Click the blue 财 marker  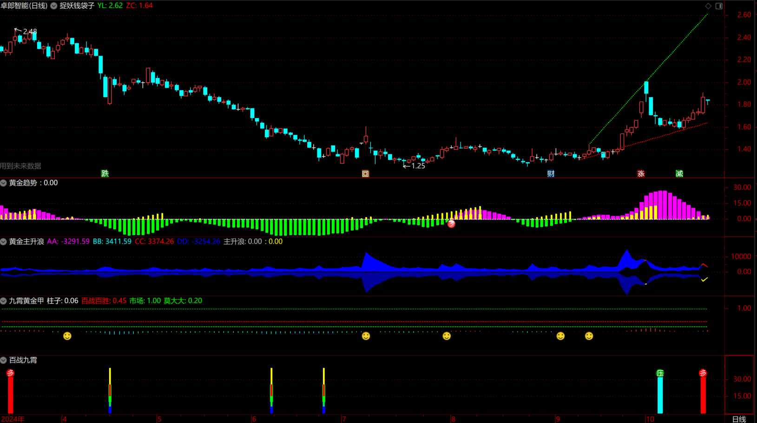(x=551, y=174)
